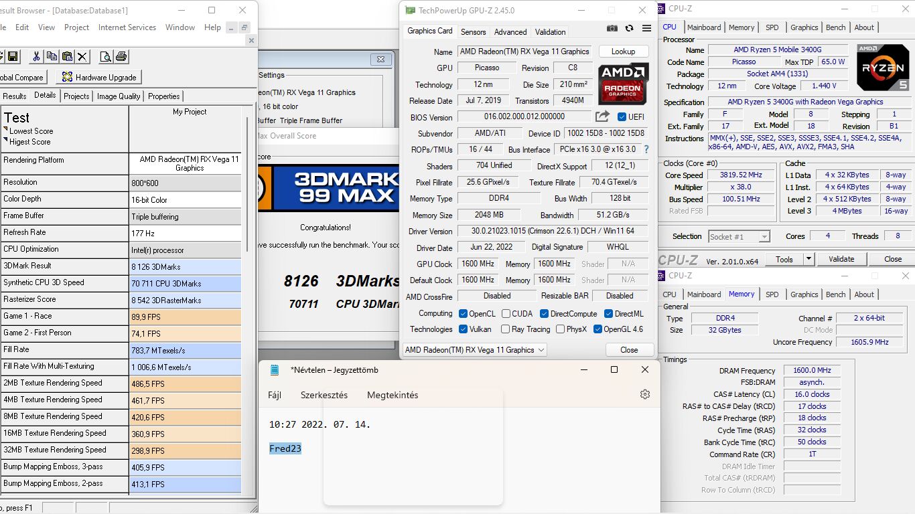Viewport: 915px width, 514px height.
Task: Click the Bus Interface question mark icon
Action: click(646, 149)
